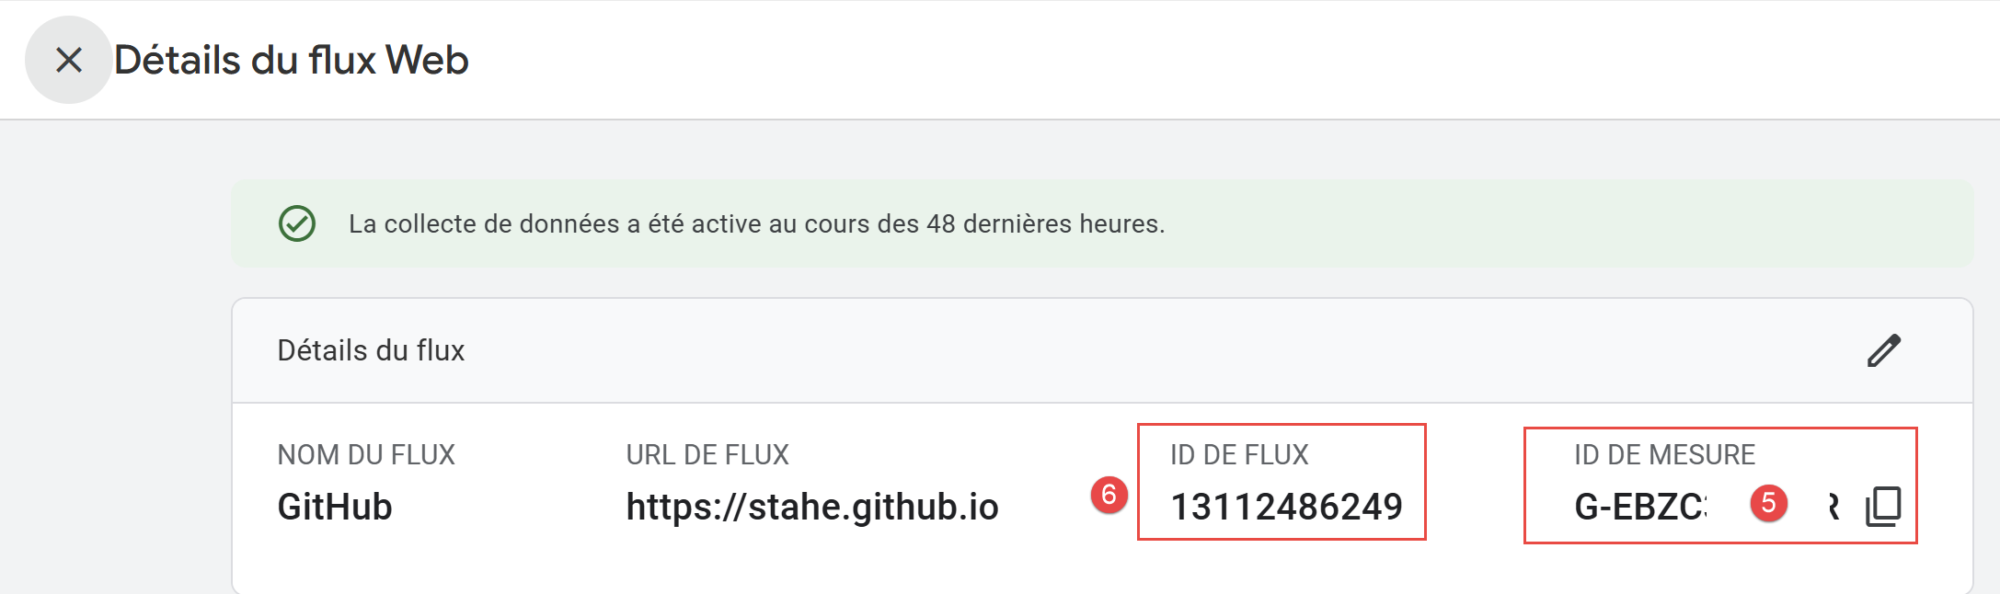Copy the measurement ID with copy icon

(x=1883, y=507)
